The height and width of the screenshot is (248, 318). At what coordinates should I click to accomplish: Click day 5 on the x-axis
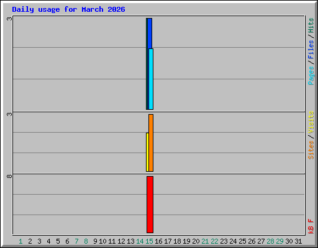58,241
